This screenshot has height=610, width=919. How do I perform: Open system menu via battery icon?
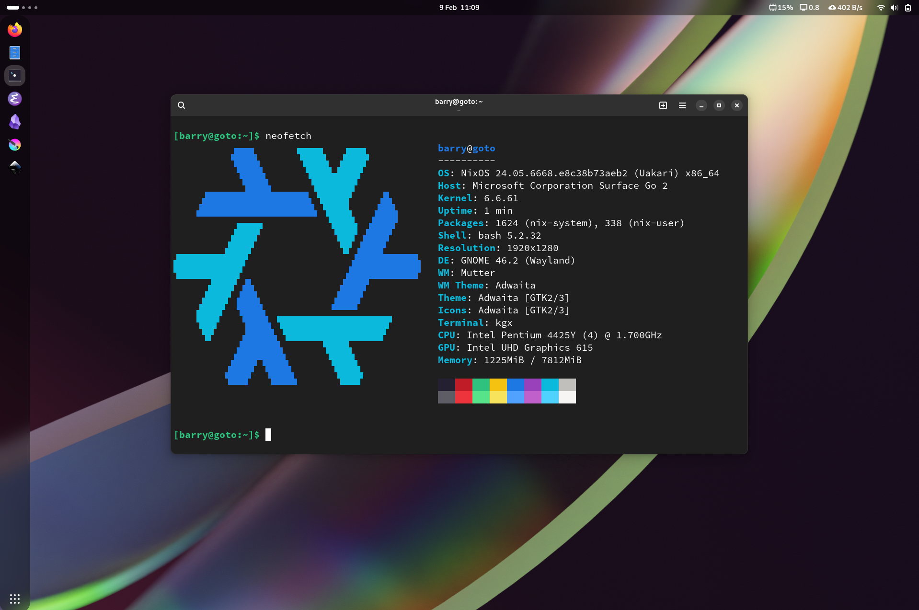pyautogui.click(x=908, y=8)
